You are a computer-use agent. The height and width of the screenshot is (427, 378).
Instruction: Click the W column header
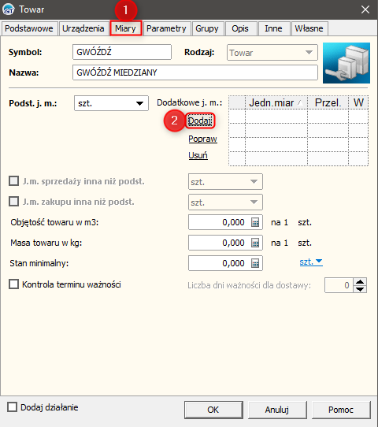[358, 102]
